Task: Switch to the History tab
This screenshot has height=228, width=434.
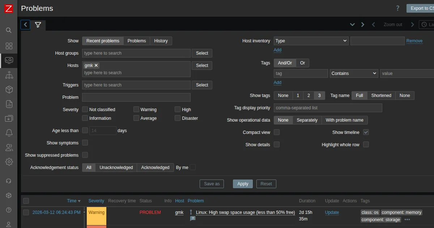Action: click(x=161, y=41)
